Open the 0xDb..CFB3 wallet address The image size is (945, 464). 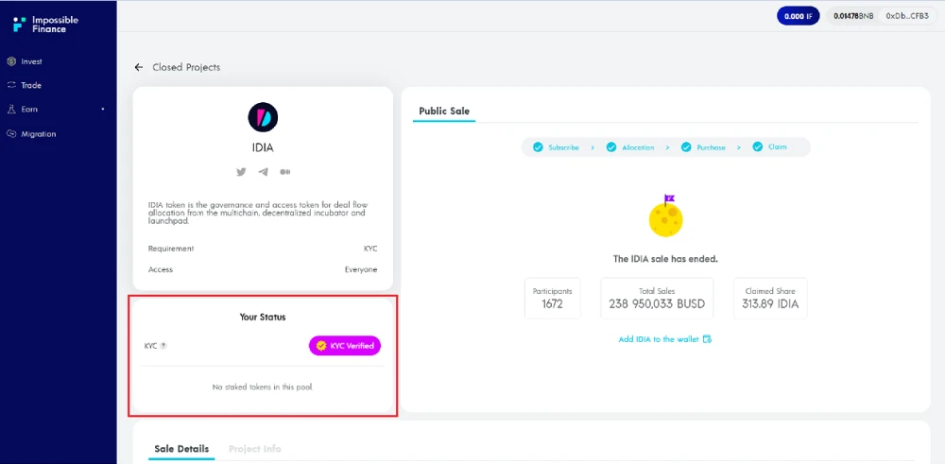(907, 16)
